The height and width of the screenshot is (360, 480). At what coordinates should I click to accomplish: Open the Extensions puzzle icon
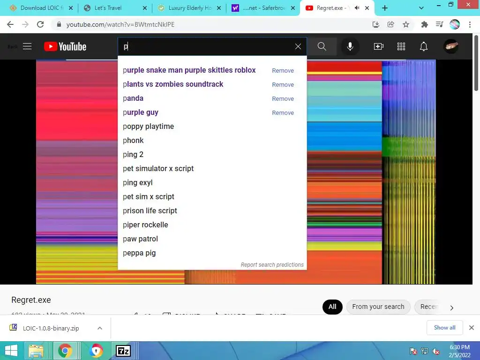(424, 24)
